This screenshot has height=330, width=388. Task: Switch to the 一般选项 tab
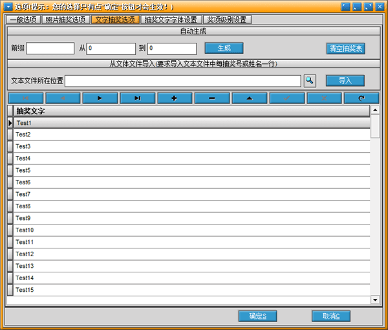point(23,19)
